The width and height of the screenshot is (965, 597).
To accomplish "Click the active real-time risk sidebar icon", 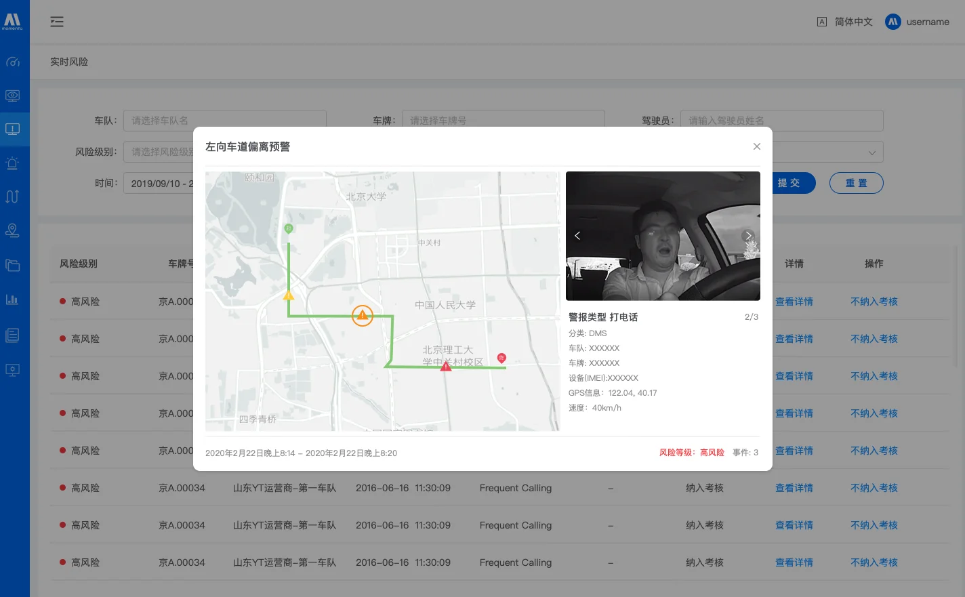I will pos(14,129).
